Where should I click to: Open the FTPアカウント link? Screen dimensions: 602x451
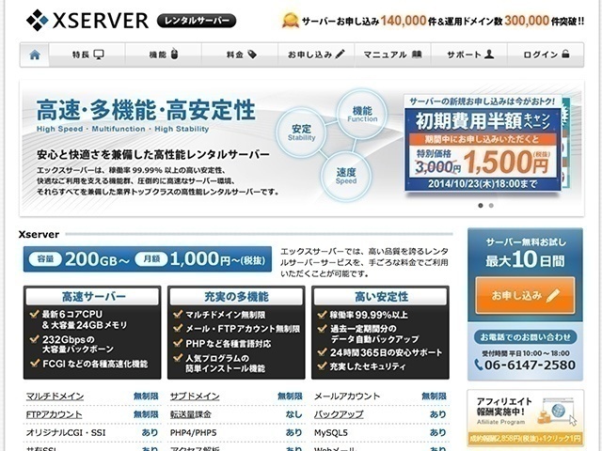pos(54,414)
